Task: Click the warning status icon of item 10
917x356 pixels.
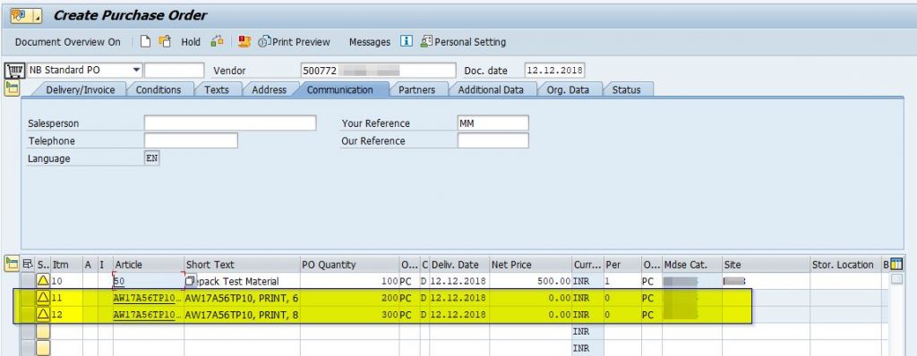Action: point(43,281)
